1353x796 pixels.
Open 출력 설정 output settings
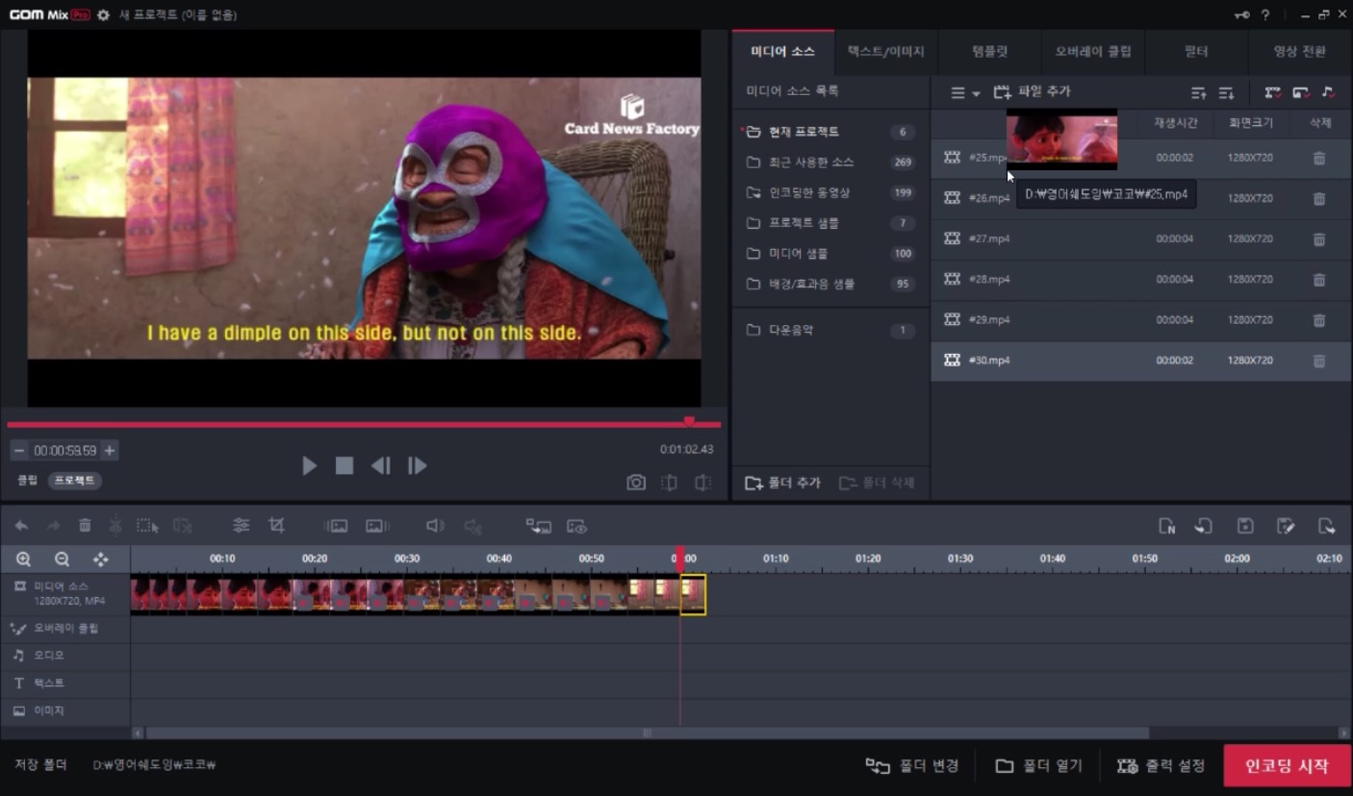pyautogui.click(x=1161, y=766)
